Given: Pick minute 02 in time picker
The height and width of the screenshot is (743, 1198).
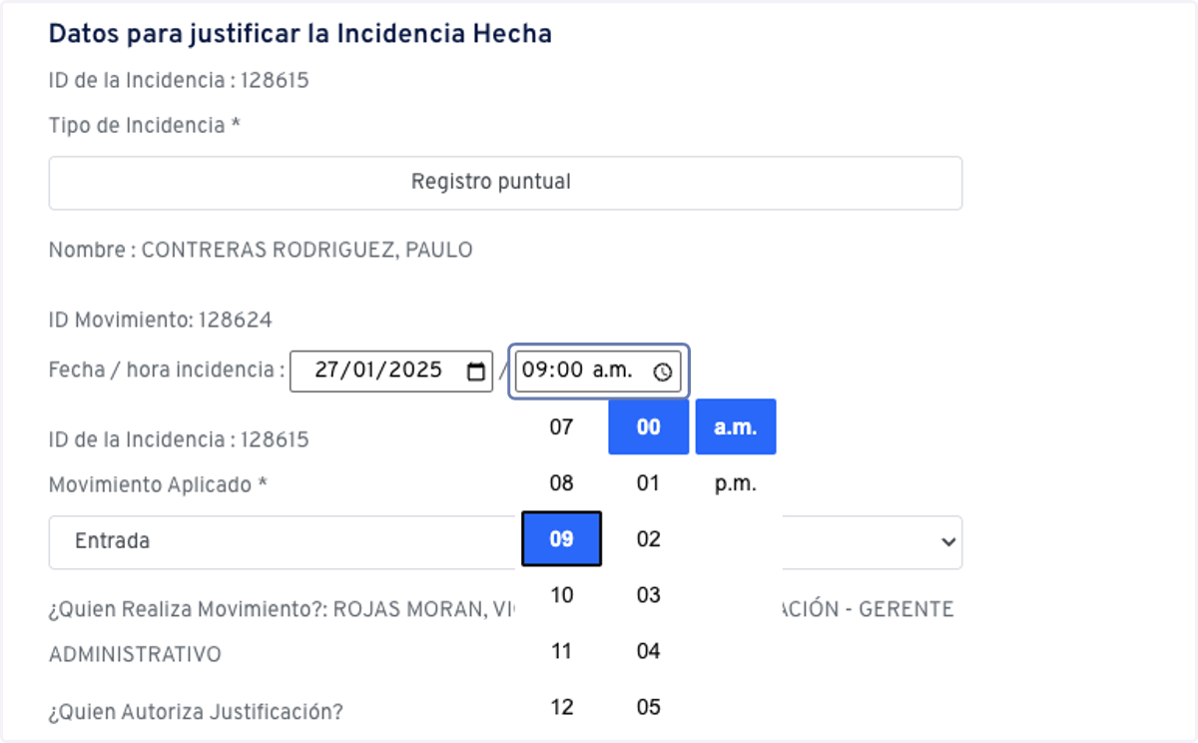Looking at the screenshot, I should [649, 539].
